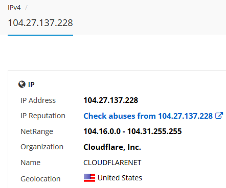Click the Cloudflare, Inc. organization value
This screenshot has width=226, height=188.
(112, 147)
